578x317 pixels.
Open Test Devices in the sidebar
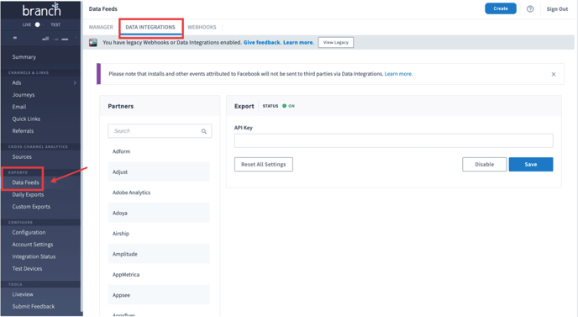click(27, 269)
